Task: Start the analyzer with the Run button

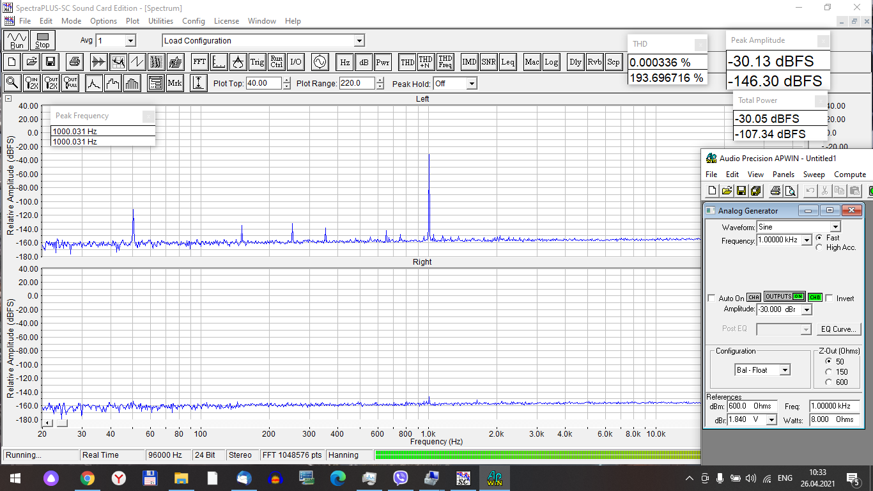Action: 17,40
